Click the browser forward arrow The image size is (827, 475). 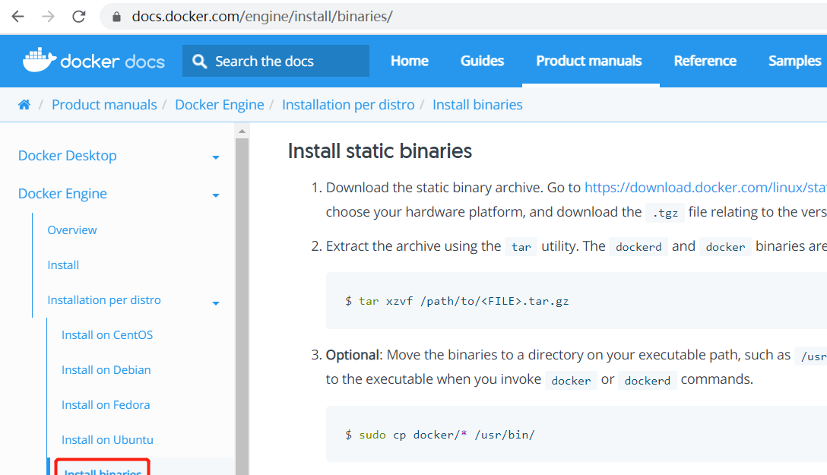(x=48, y=17)
